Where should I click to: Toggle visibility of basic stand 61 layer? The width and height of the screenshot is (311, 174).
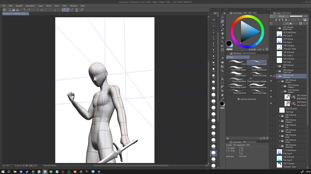(271, 103)
